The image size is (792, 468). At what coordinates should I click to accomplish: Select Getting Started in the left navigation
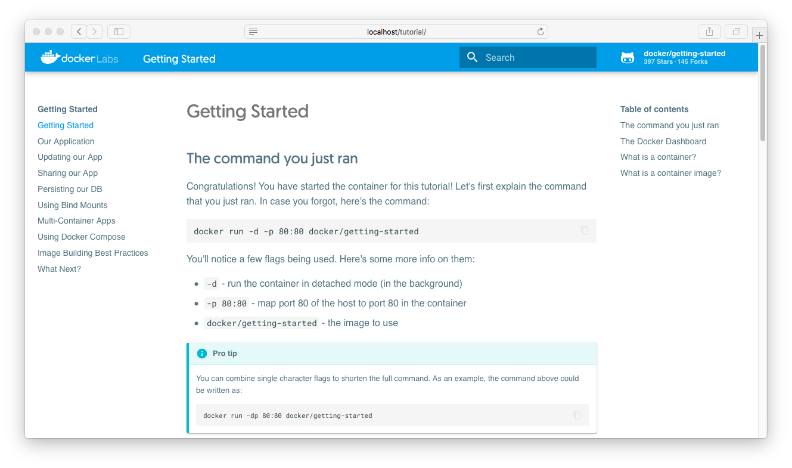(x=66, y=125)
